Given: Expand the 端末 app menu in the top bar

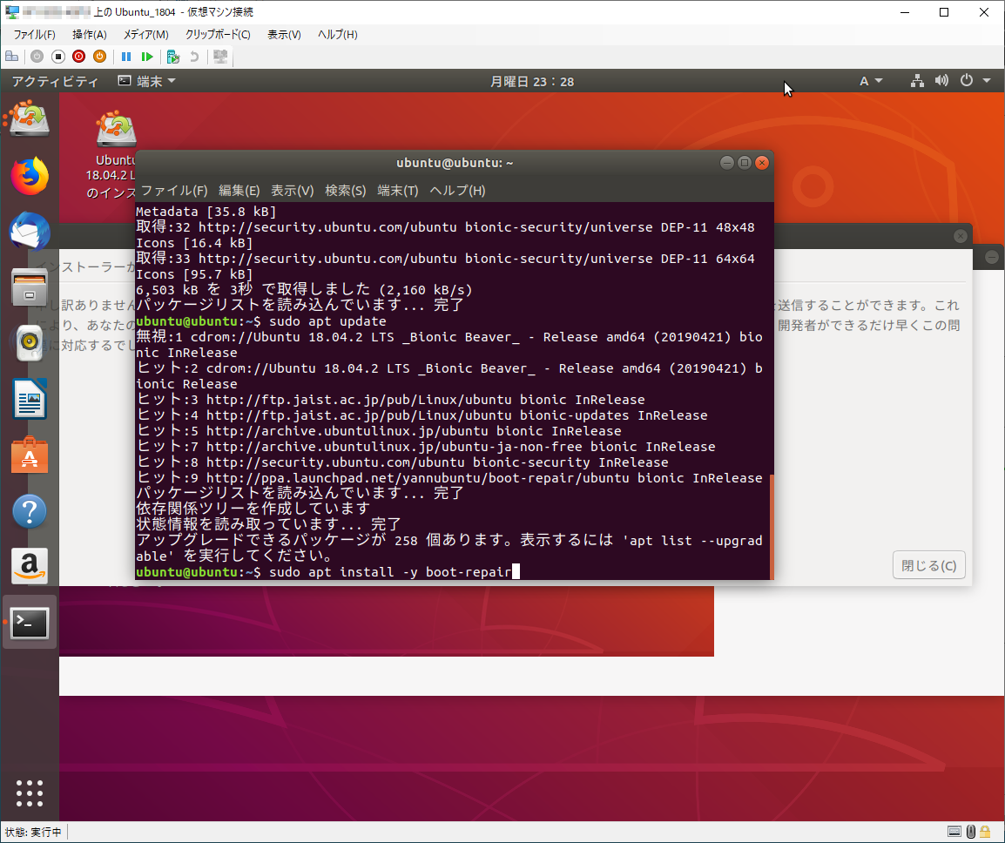Looking at the screenshot, I should click(147, 81).
